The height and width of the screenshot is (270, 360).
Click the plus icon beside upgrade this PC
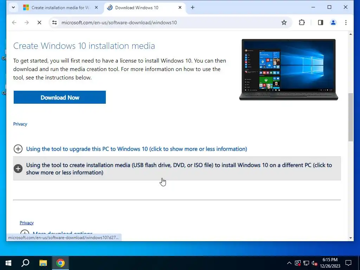tap(18, 149)
